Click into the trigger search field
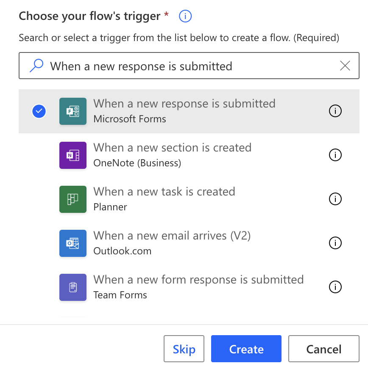Screen dimensions: 368x369 pyautogui.click(x=189, y=66)
